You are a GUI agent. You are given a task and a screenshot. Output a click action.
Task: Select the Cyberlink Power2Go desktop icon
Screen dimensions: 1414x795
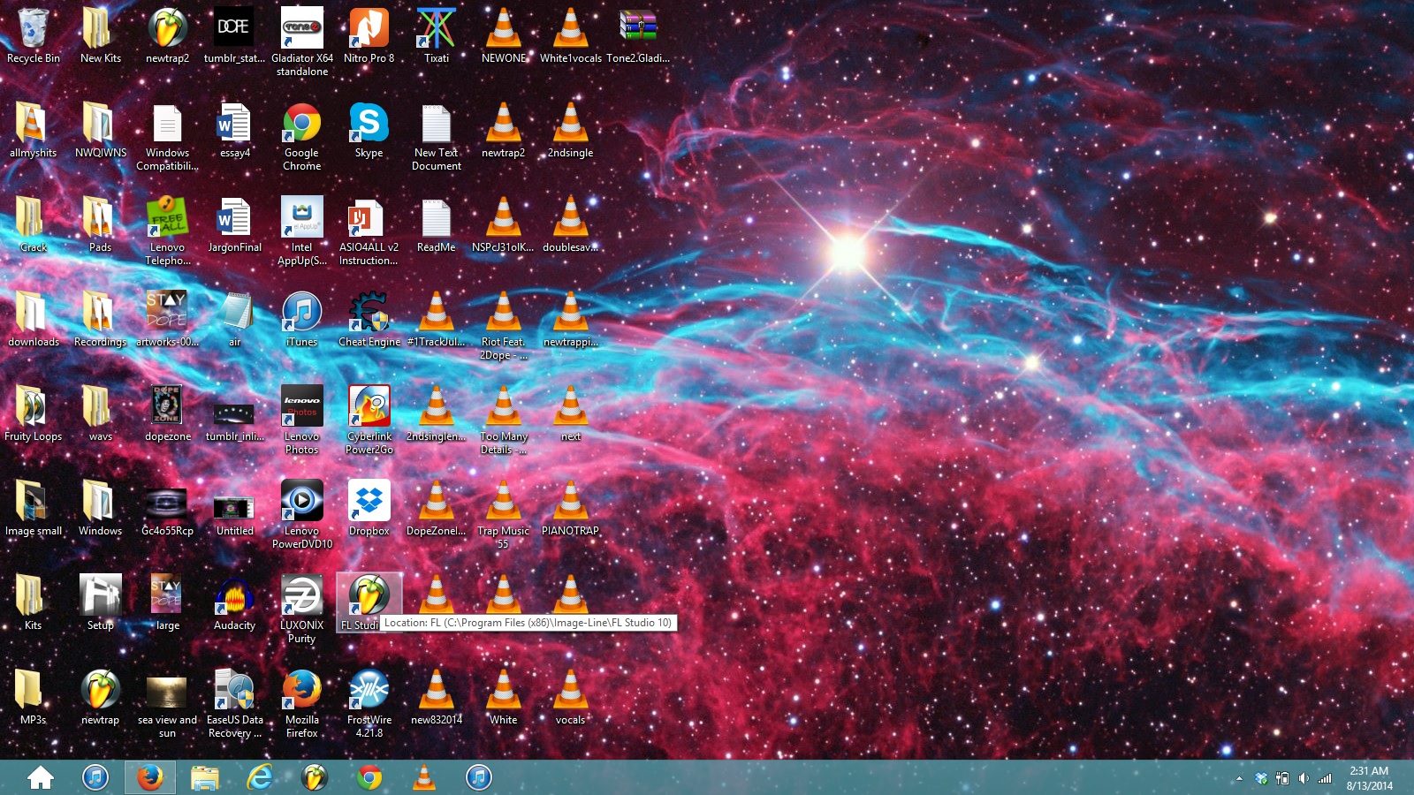pos(369,408)
